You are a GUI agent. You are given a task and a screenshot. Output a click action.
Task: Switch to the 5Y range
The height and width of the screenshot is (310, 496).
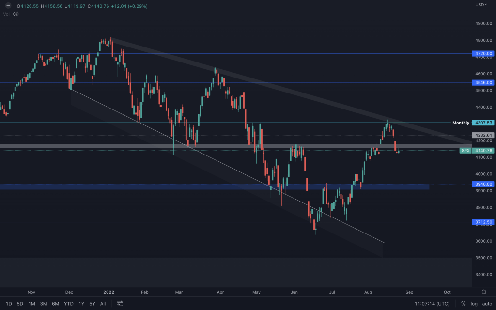(92, 304)
